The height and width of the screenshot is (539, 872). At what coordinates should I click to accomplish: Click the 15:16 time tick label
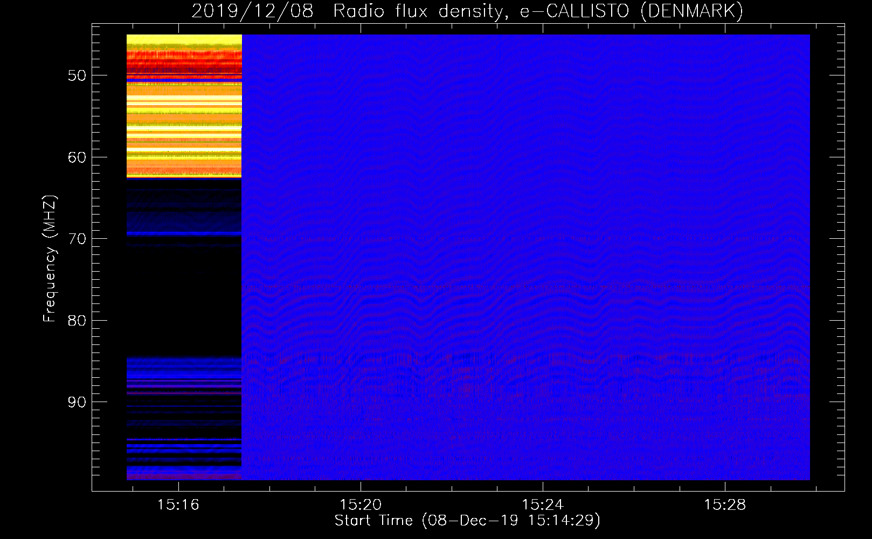[178, 505]
